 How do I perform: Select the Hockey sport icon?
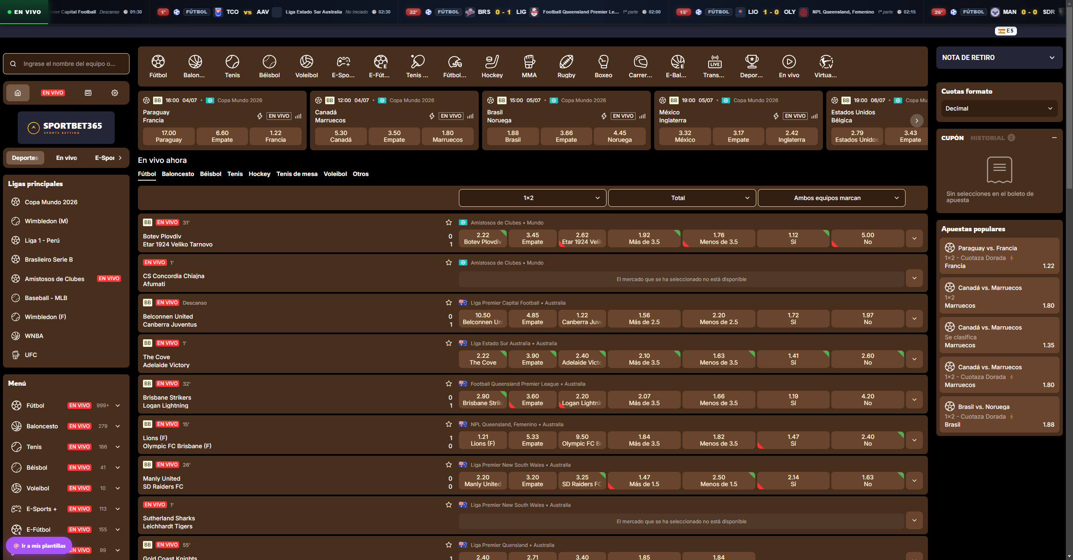[x=492, y=62]
